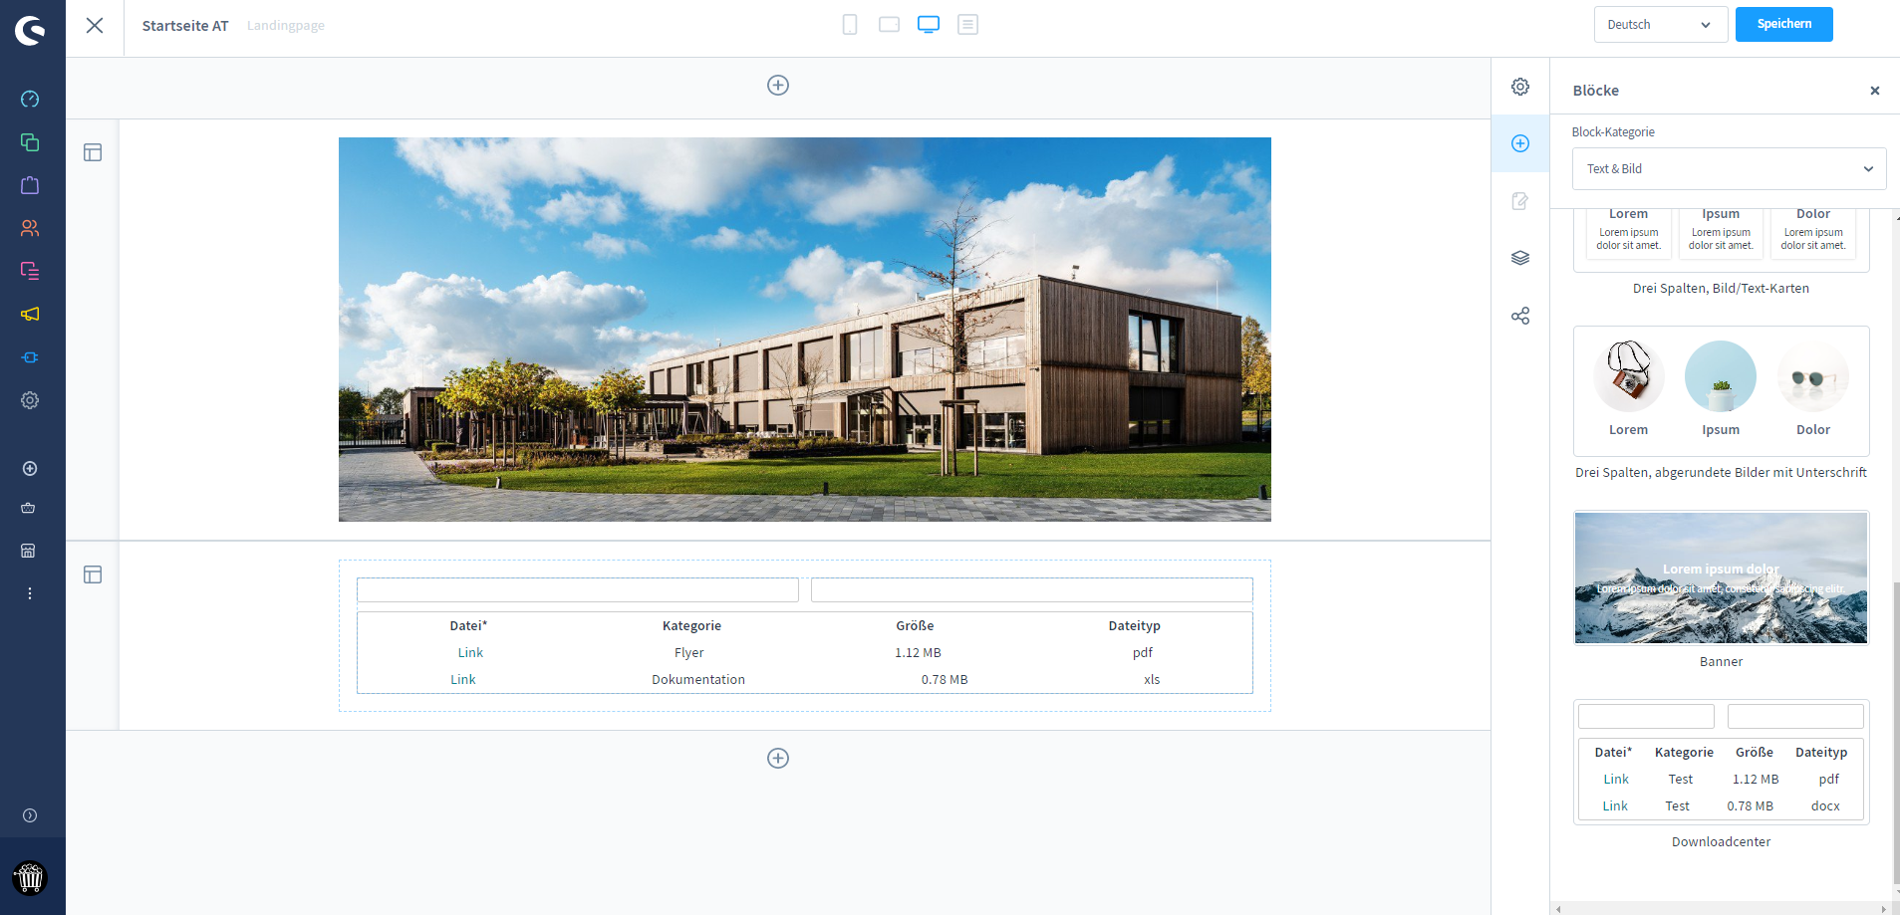
Task: Click the Banner label
Action: (x=1722, y=662)
